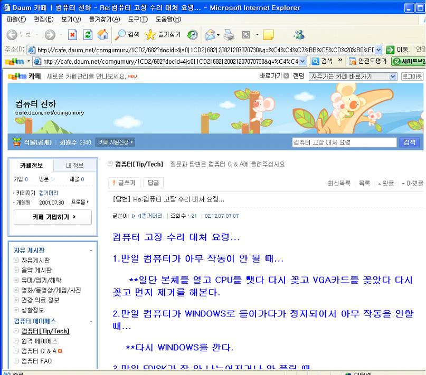Image resolution: width=426 pixels, height=375 pixels.
Task: Stop loading with the red X icon
Action: point(72,34)
